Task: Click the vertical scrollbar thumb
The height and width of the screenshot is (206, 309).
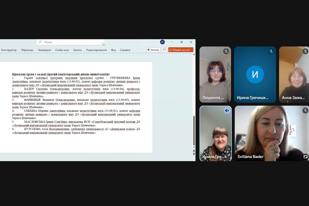Action: click(194, 131)
